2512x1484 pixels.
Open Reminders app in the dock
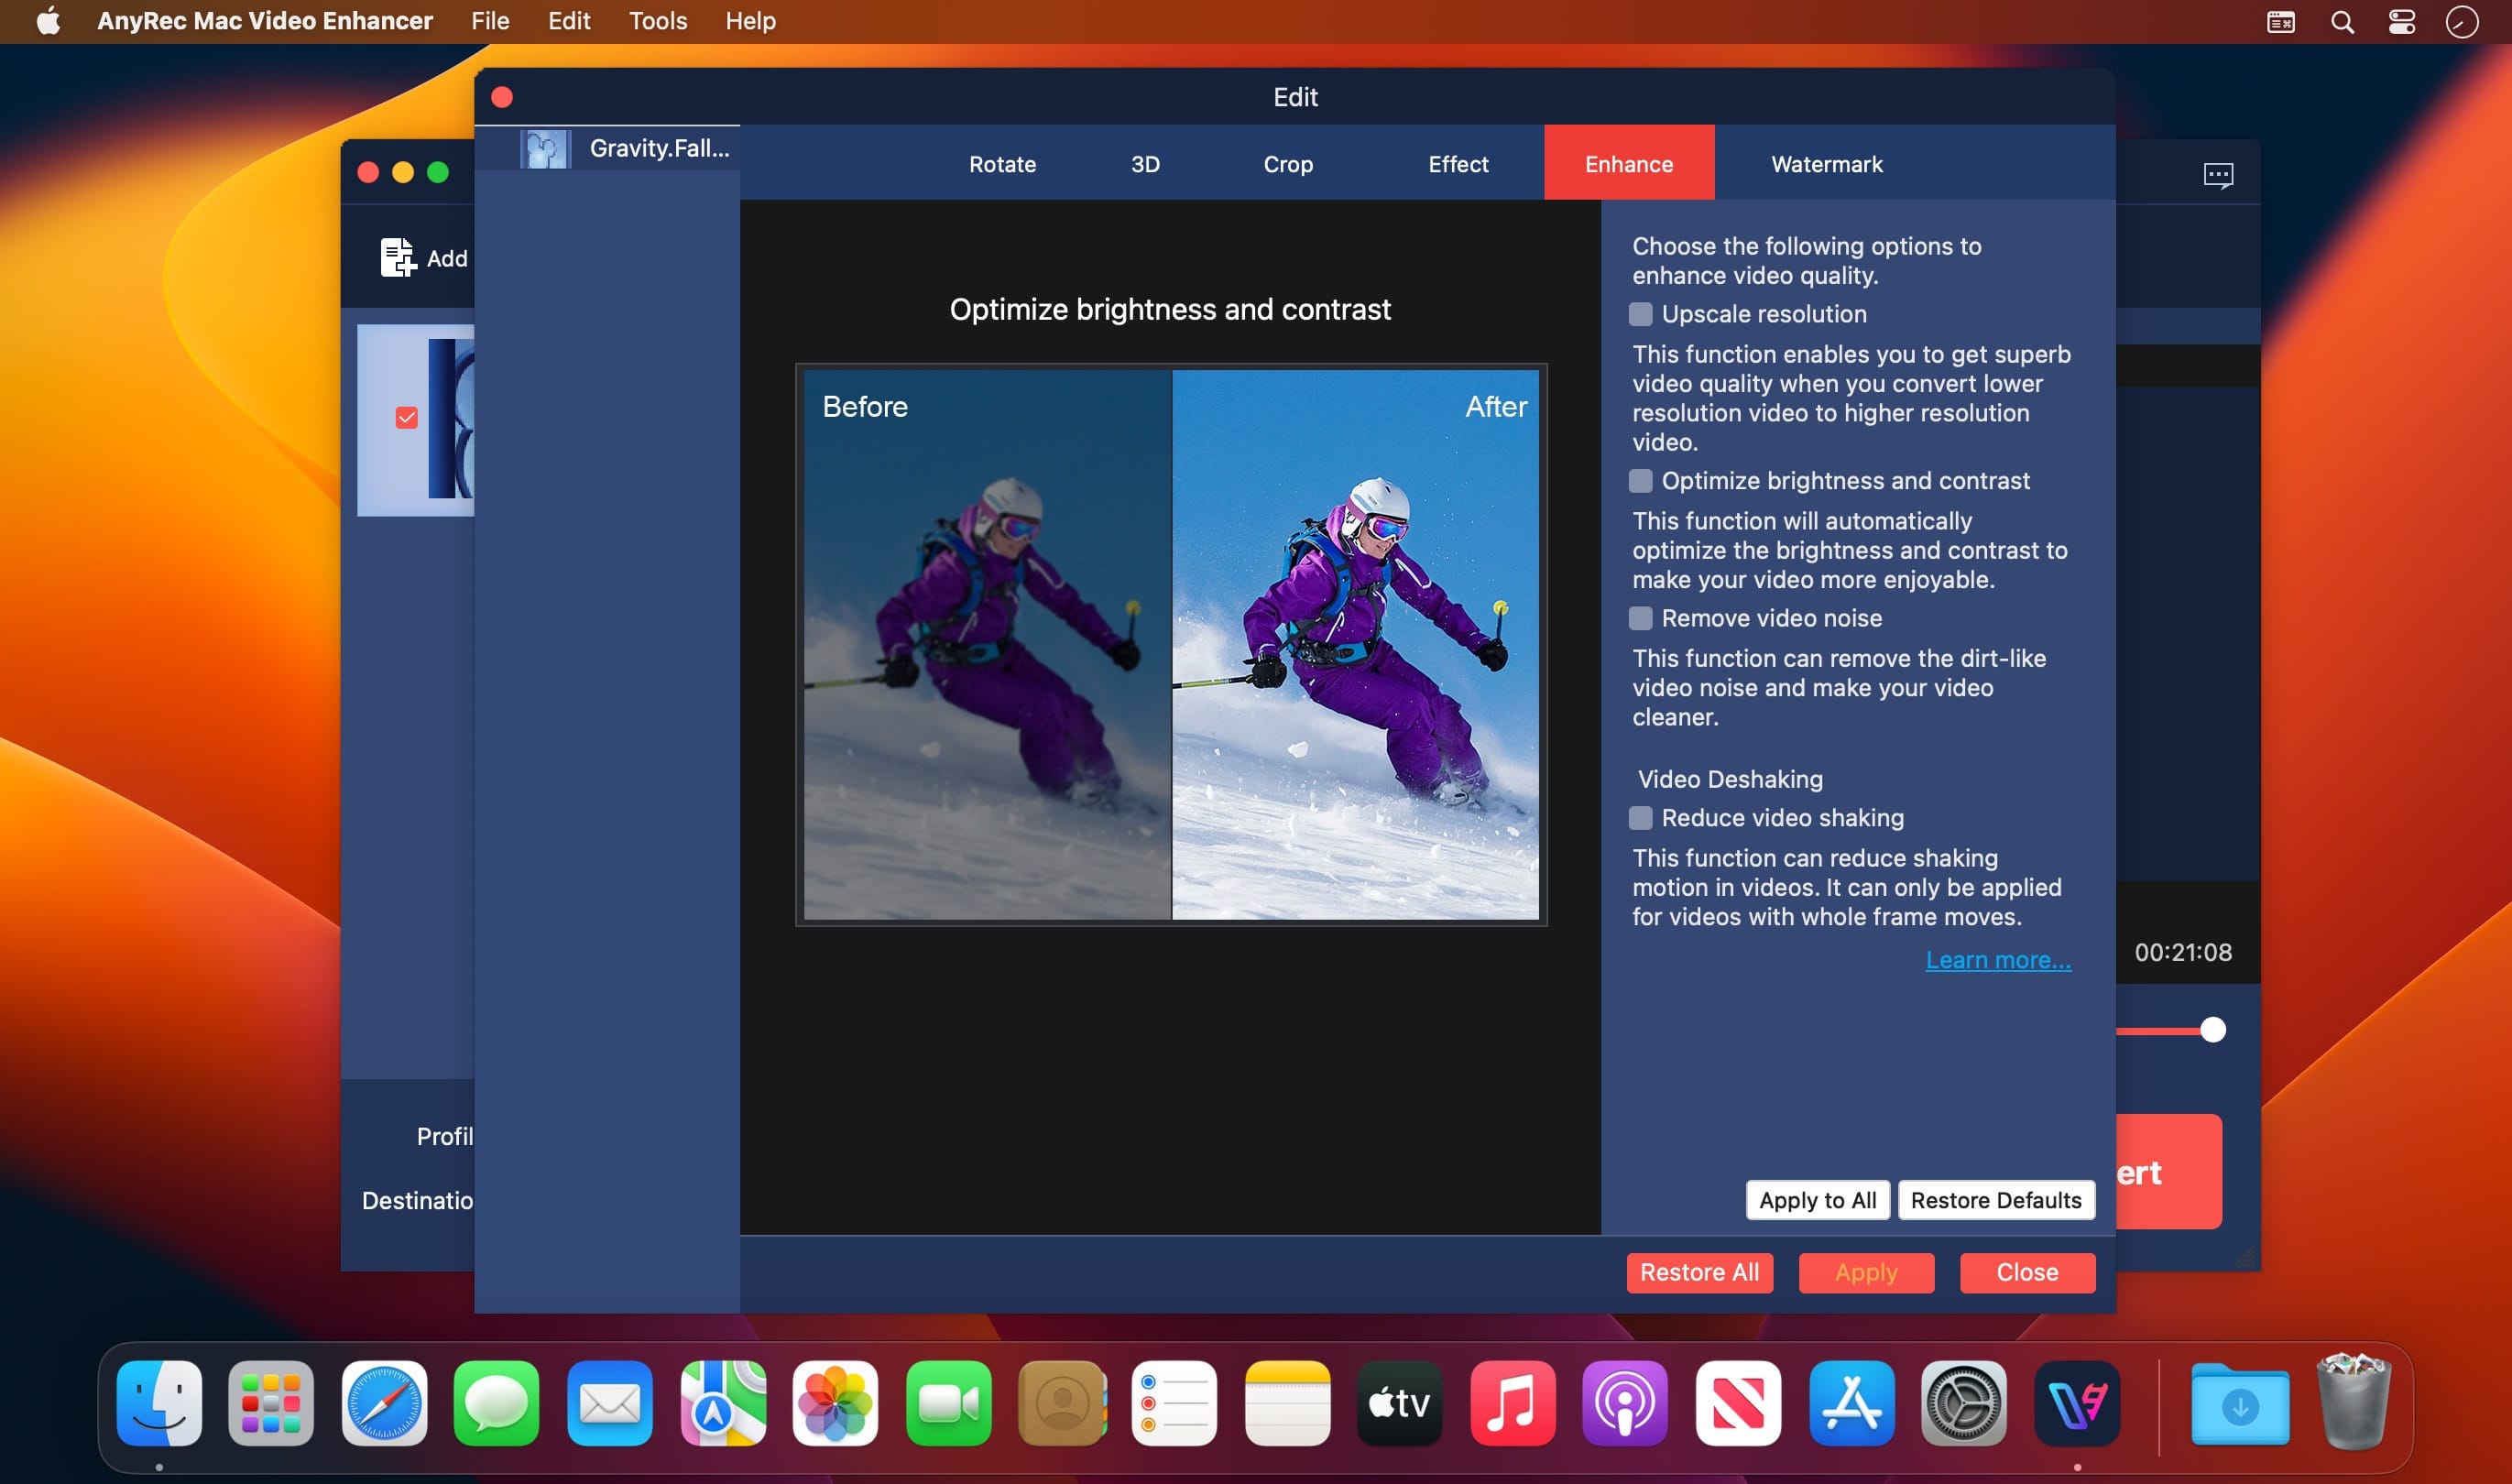point(1174,1403)
